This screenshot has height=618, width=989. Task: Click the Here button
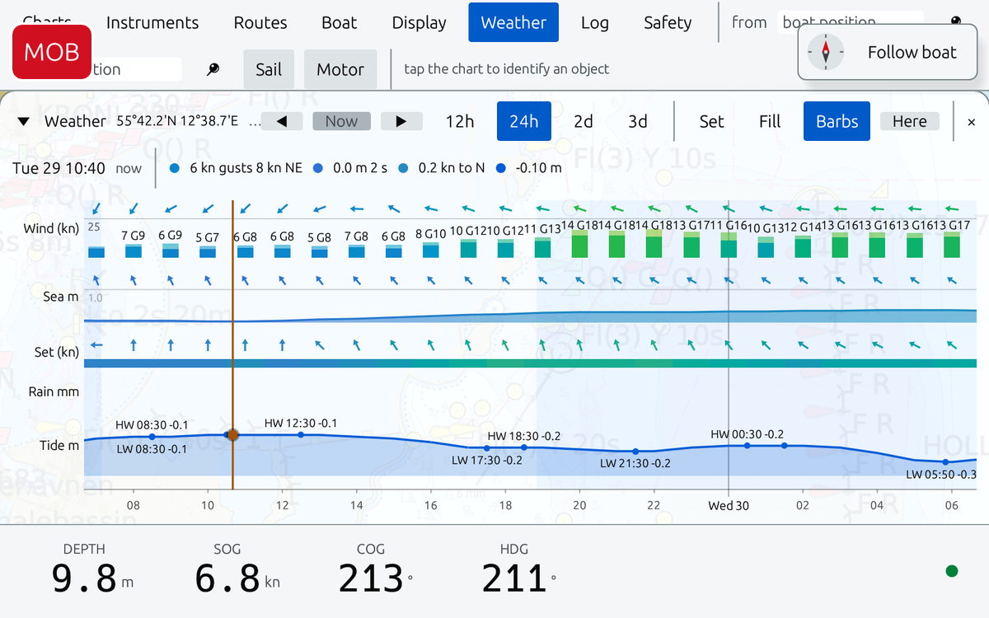tap(910, 122)
